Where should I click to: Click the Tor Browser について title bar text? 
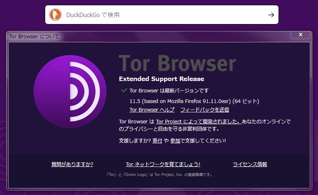pos(34,37)
